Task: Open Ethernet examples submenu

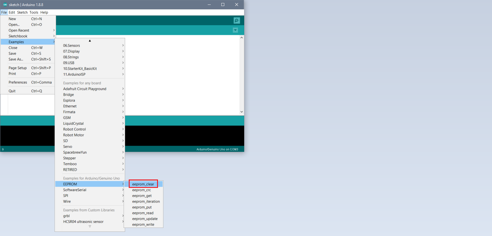Action: 90,106
